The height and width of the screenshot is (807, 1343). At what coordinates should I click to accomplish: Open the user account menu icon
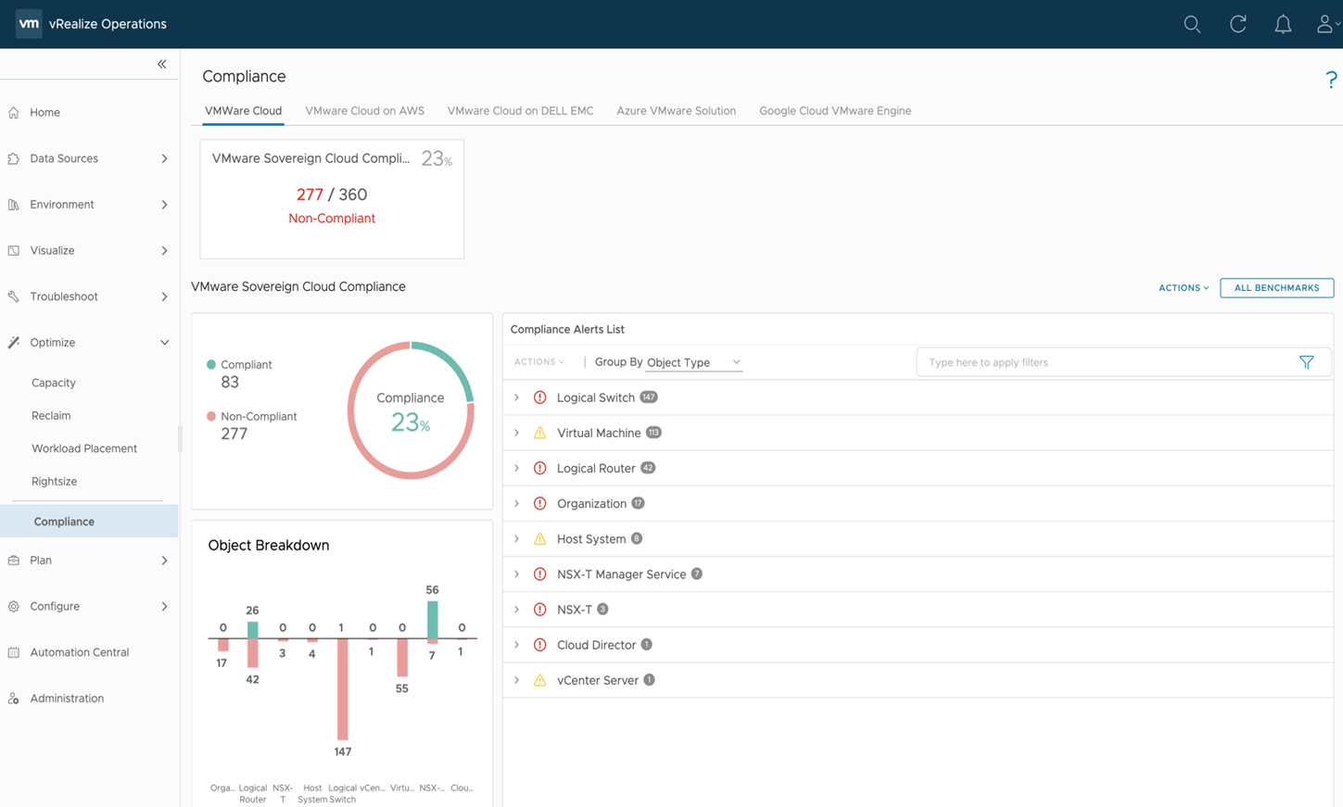[x=1325, y=25]
